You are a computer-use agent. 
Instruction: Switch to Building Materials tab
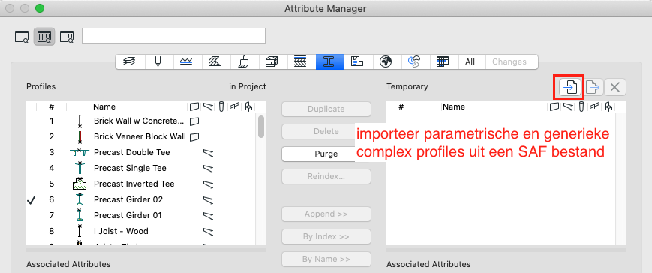[273, 61]
